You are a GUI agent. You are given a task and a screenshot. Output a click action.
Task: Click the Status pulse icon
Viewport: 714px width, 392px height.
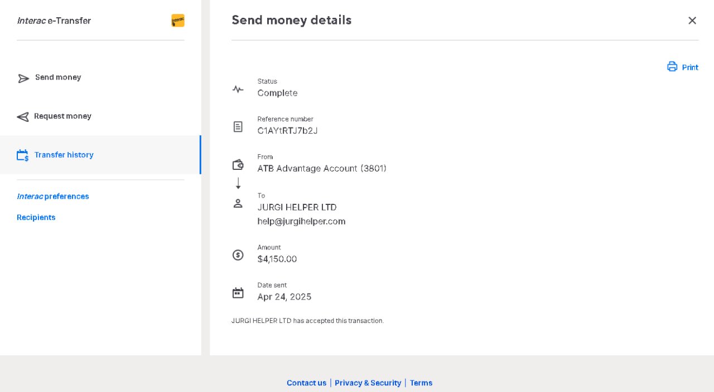point(238,89)
